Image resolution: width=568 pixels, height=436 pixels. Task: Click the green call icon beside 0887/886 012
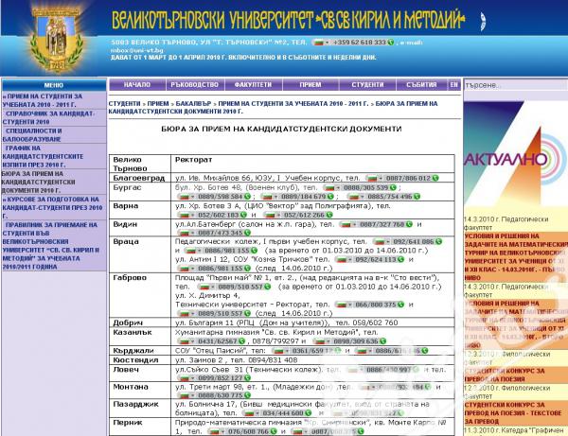[435, 178]
